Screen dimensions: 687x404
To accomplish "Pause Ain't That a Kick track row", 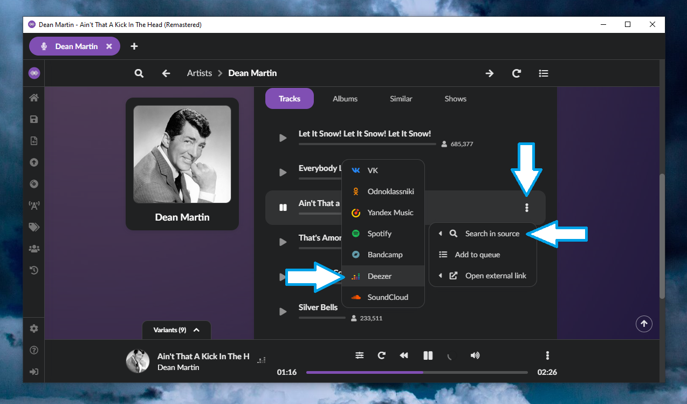I will [x=283, y=208].
